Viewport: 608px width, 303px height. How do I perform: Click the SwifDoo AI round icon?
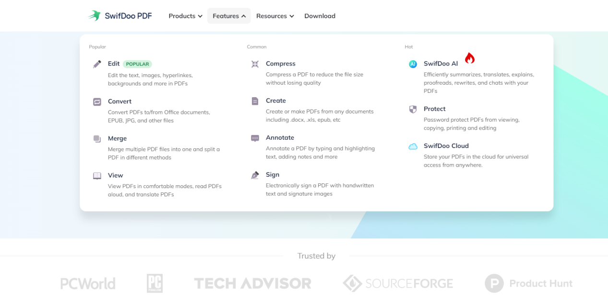click(413, 64)
